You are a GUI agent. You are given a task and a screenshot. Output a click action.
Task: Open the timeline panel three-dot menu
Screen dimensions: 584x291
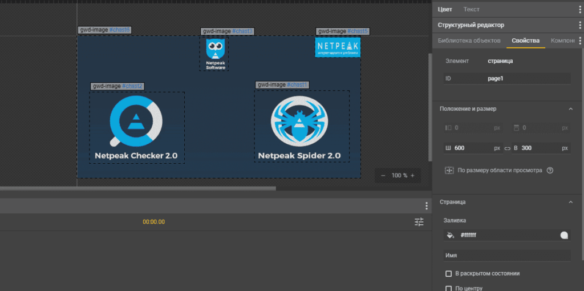point(426,206)
